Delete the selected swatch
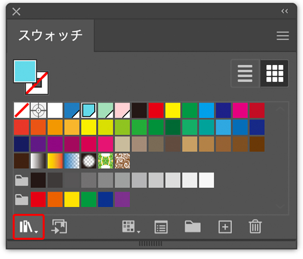 [255, 227]
